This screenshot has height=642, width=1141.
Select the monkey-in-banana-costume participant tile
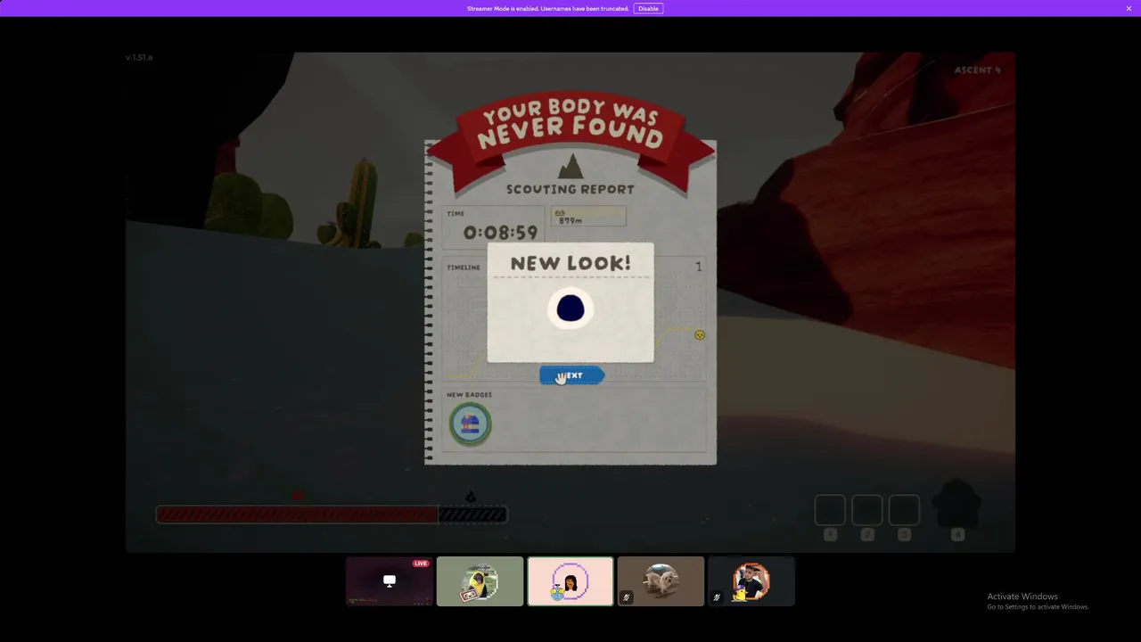tap(480, 581)
